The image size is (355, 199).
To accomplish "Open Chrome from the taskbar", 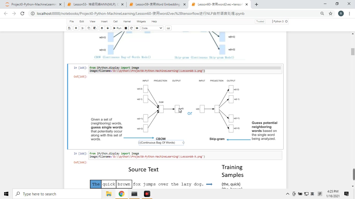I will 121,194.
